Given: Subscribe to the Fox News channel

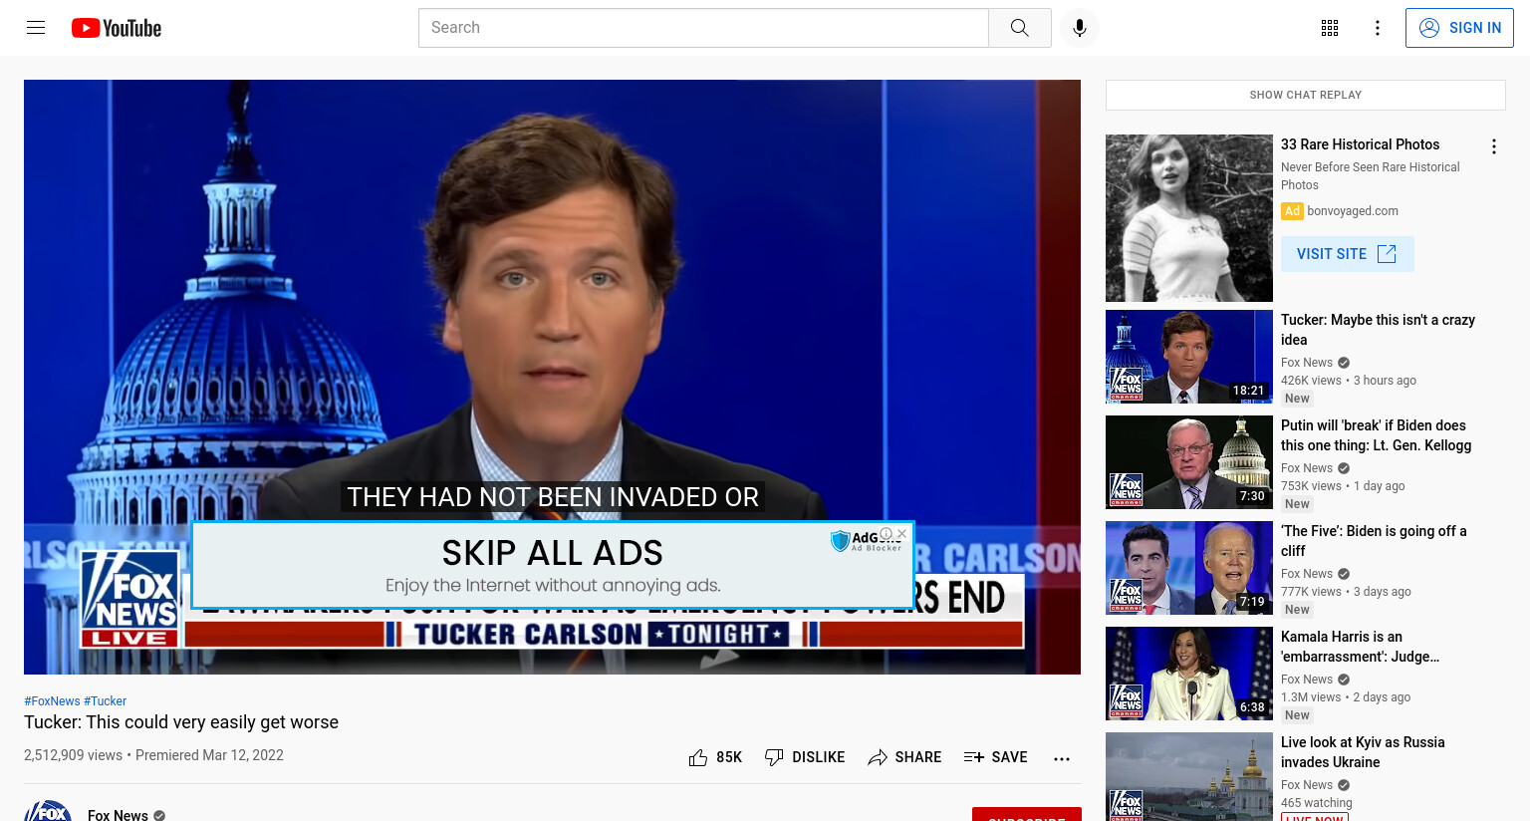Looking at the screenshot, I should [1026, 814].
